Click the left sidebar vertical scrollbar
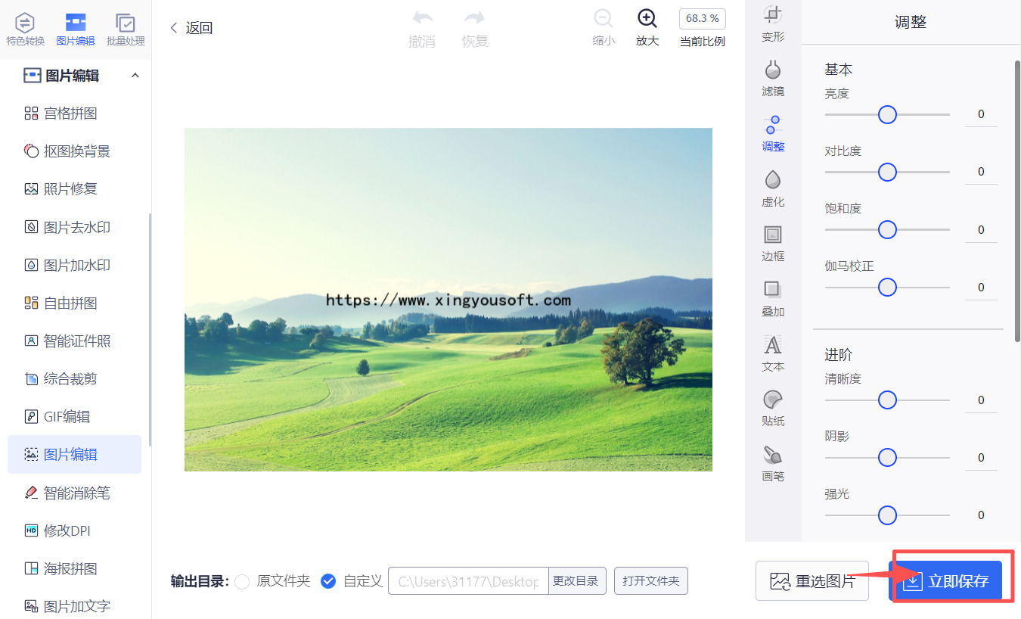 (151, 329)
